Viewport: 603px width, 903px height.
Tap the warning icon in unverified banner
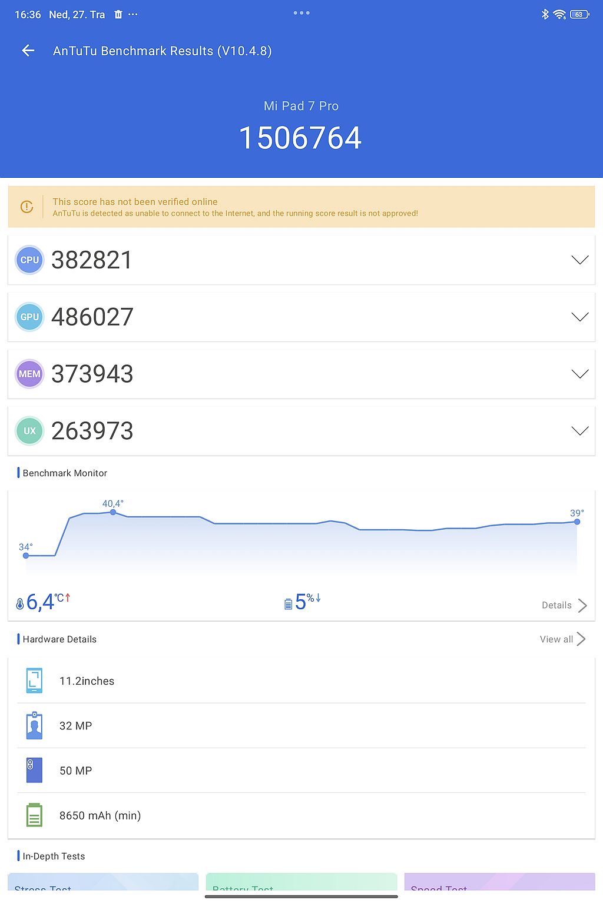pos(26,207)
